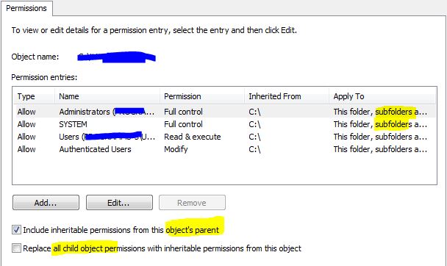Image resolution: width=447 pixels, height=266 pixels.
Task: Select the Administrators permission entry
Action: (224, 112)
